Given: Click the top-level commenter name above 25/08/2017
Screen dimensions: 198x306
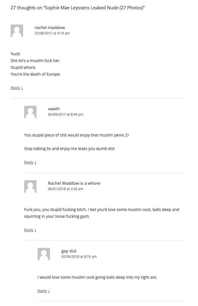Looking at the screenshot, I should coord(49,28).
